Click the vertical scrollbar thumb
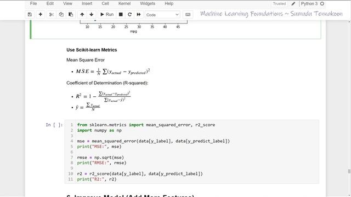 click(349, 171)
